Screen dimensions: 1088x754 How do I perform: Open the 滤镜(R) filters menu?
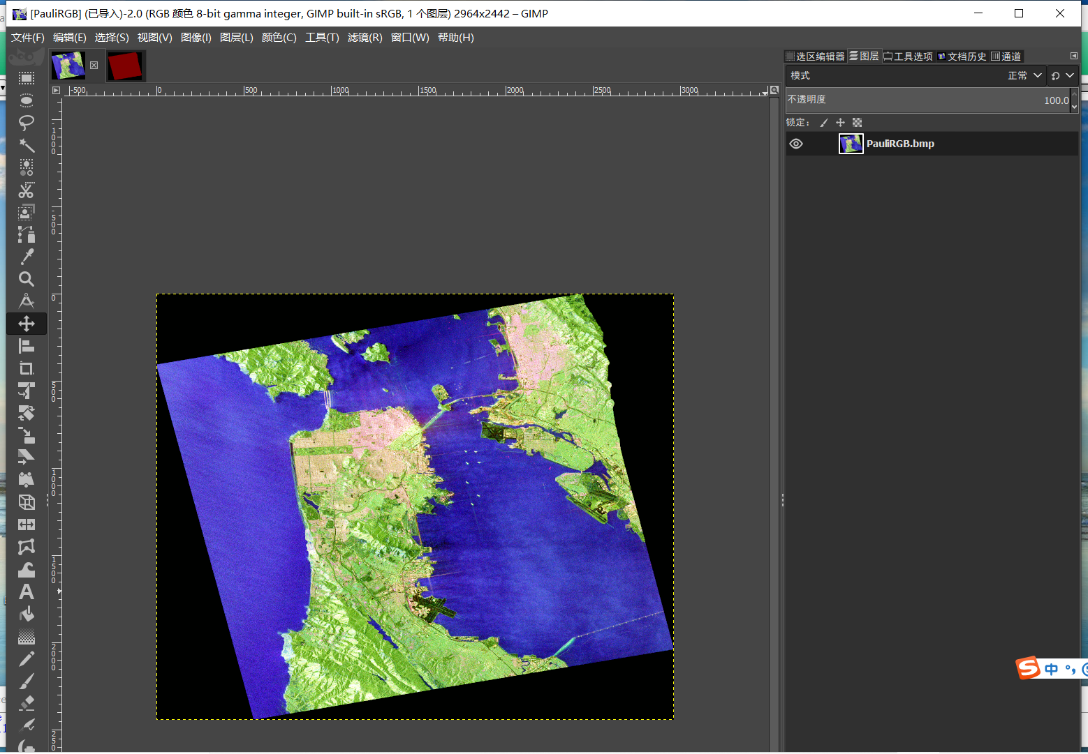pos(365,38)
